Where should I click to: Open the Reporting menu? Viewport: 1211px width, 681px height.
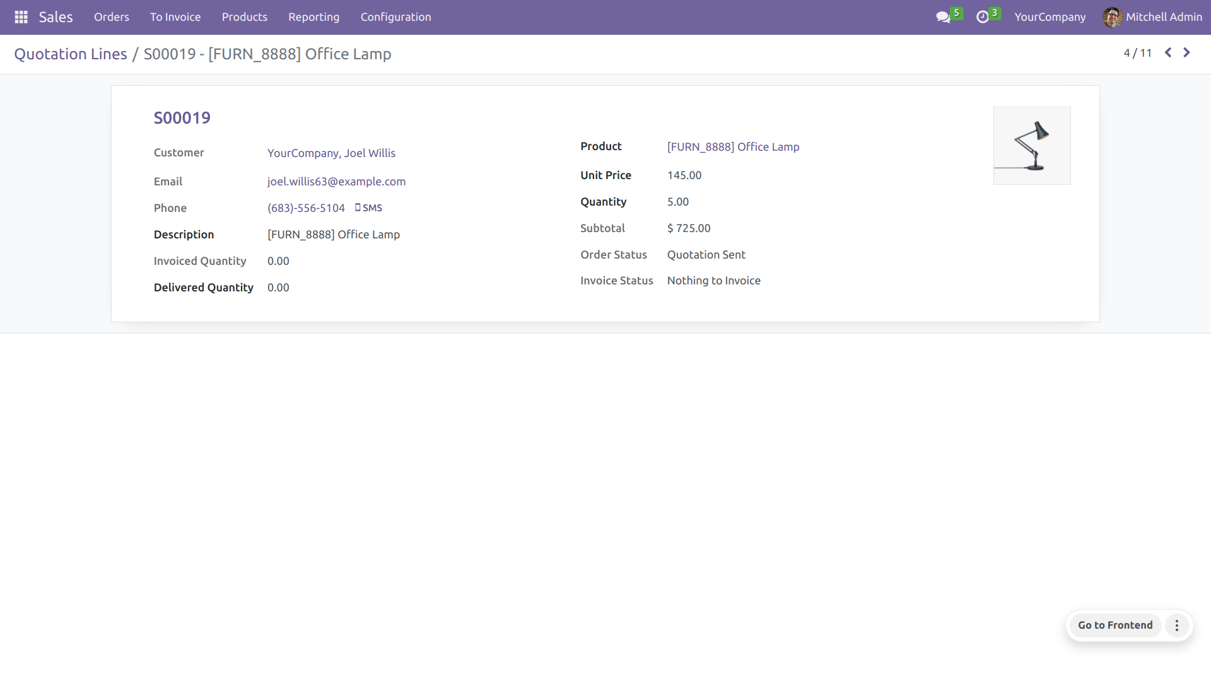coord(313,17)
